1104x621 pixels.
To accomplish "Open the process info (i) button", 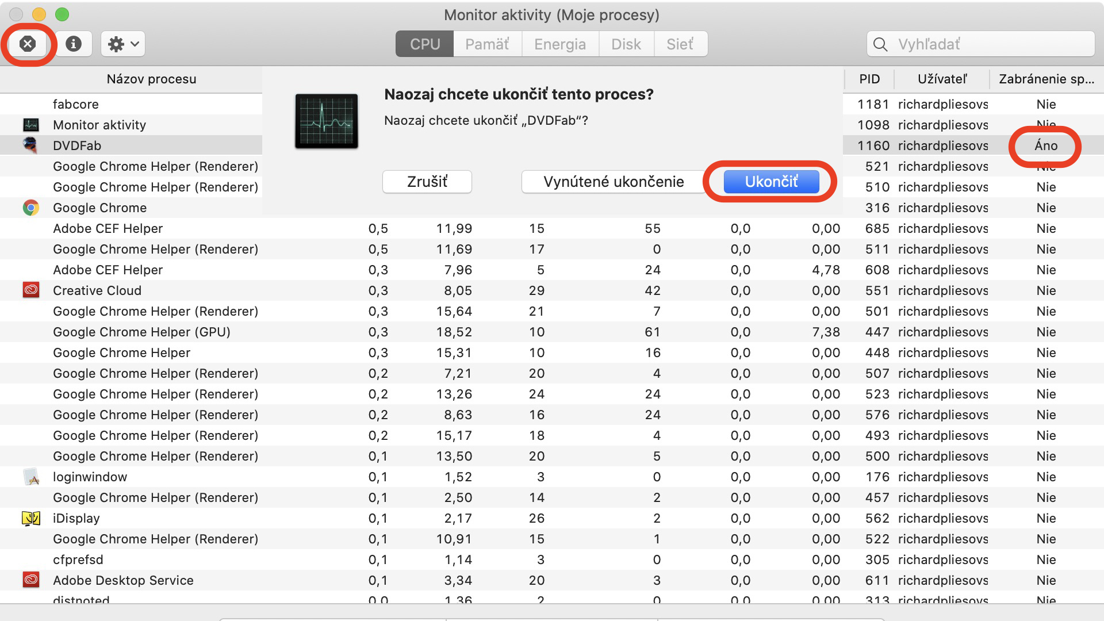I will coord(74,44).
